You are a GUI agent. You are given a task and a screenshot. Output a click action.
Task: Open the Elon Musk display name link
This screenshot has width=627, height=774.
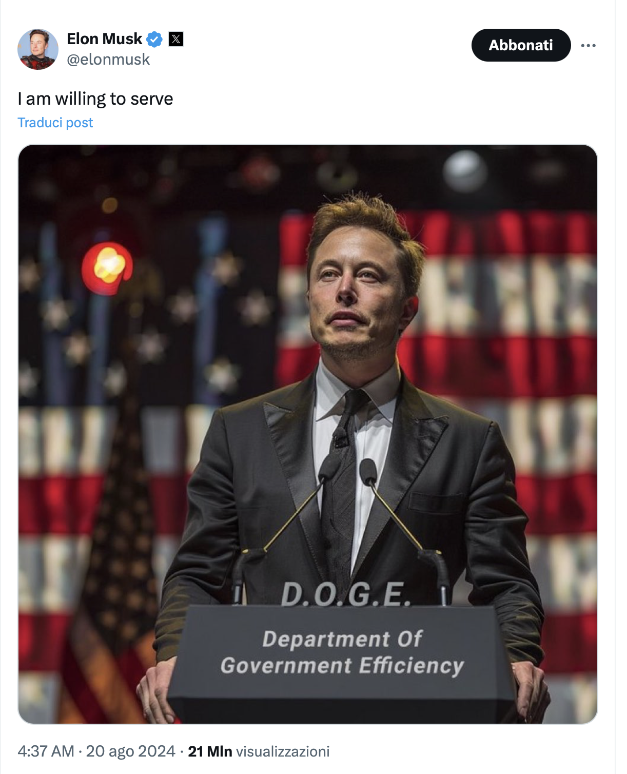pyautogui.click(x=105, y=39)
